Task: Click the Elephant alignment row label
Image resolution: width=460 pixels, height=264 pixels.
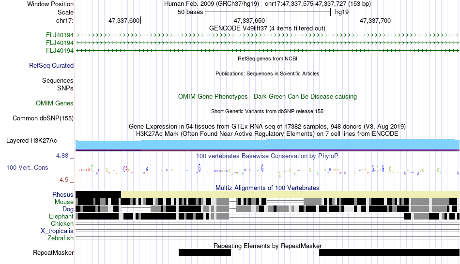Action: pos(61,216)
